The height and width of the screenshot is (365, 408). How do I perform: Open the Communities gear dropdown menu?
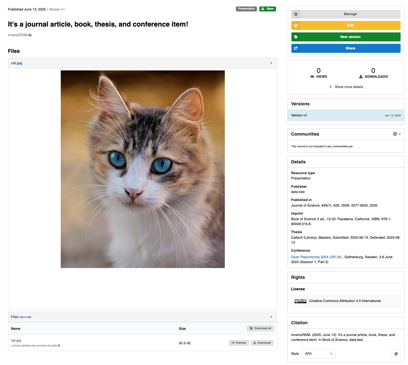[x=397, y=134]
